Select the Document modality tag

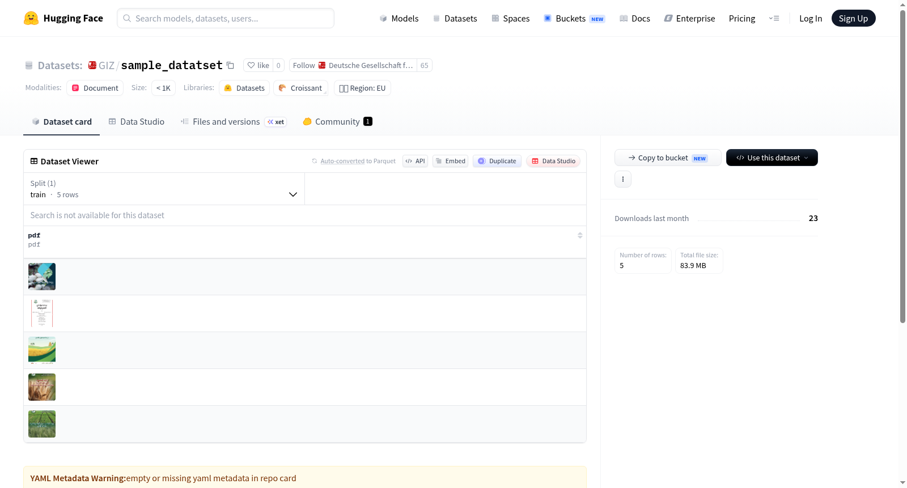(x=95, y=88)
